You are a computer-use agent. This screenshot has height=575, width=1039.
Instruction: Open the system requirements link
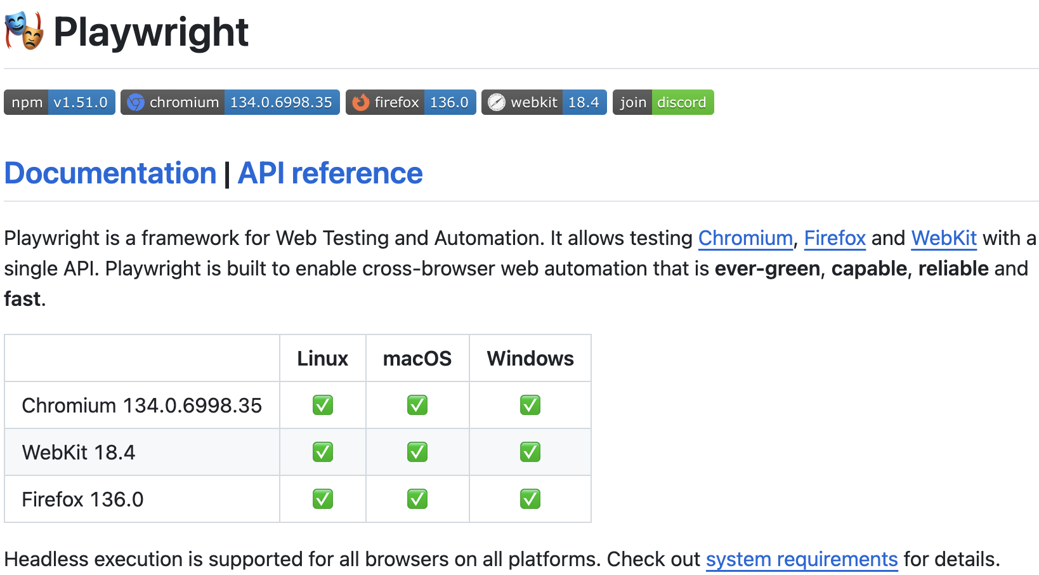tap(802, 559)
